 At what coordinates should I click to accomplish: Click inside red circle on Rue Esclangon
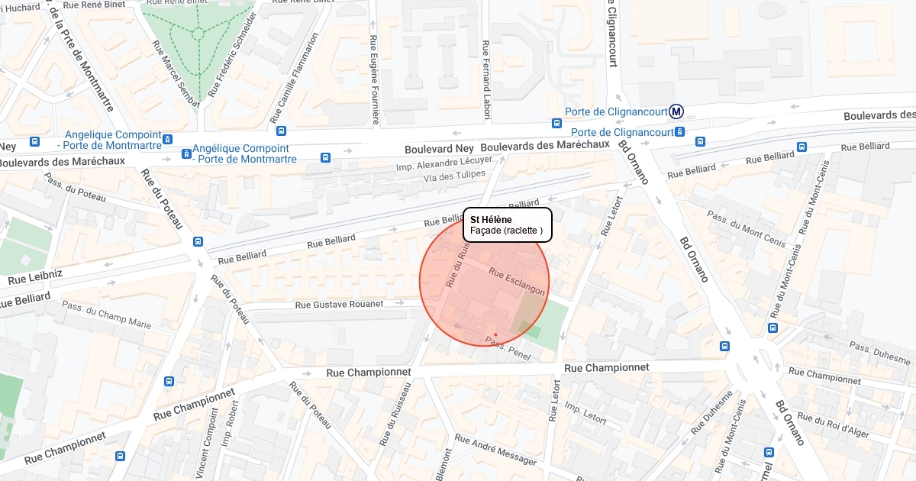coord(517,282)
